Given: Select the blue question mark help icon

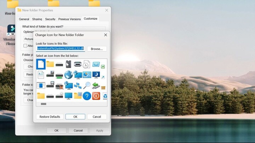Looking at the screenshot, I should click(87, 96).
